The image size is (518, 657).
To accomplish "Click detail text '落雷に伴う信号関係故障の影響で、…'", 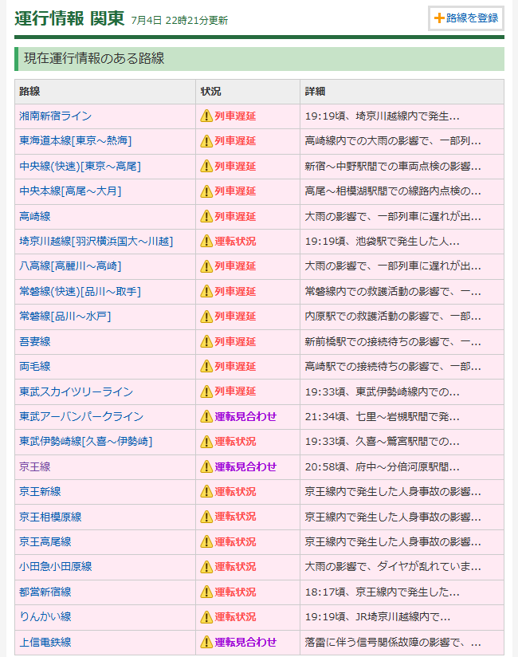I will 393,642.
